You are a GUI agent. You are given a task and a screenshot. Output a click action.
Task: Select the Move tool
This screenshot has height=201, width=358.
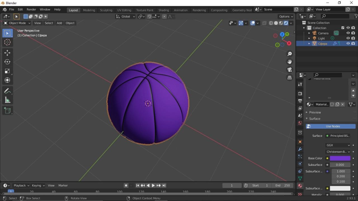pos(8,53)
